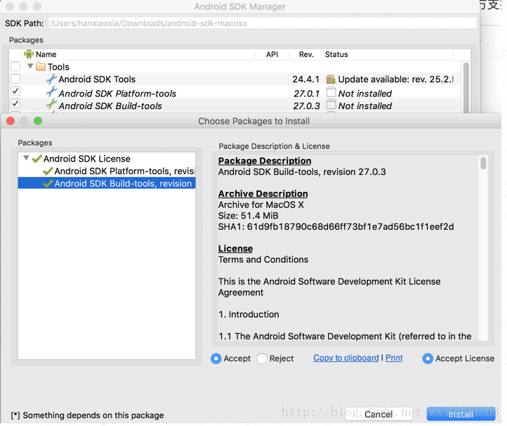This screenshot has height=426, width=507.
Task: Select Android SDK Platform-tools package row
Action: (107, 171)
